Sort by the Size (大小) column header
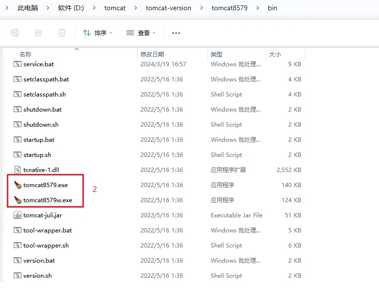 click(x=275, y=54)
